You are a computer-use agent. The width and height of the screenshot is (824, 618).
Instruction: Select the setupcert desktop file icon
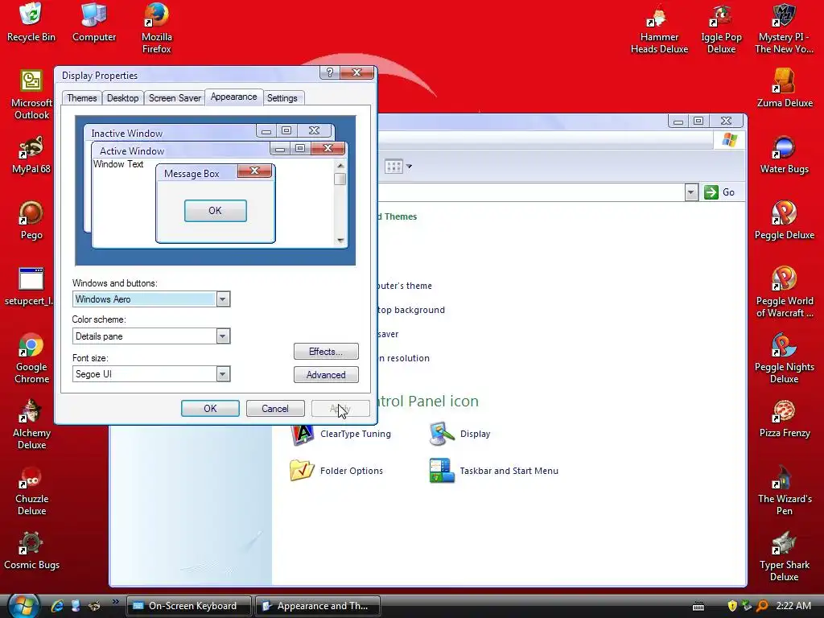click(x=30, y=287)
